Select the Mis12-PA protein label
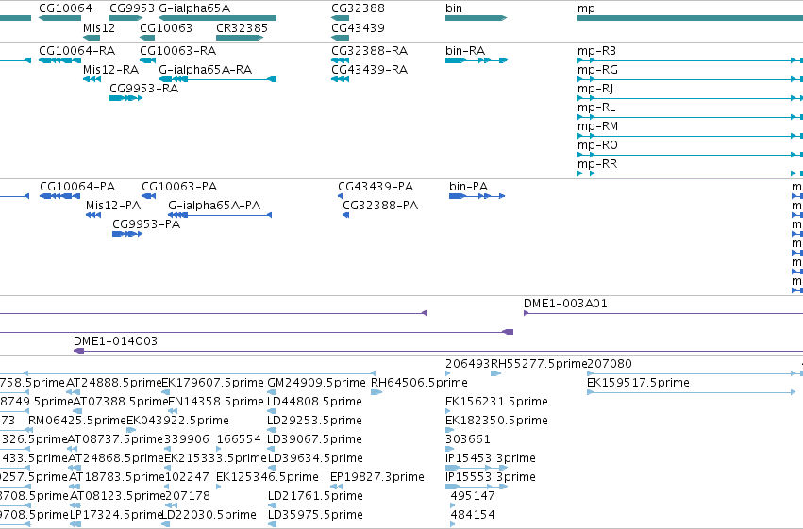803x529 pixels. pos(113,206)
